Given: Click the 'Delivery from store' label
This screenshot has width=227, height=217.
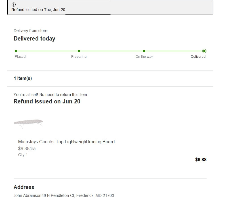Looking at the screenshot, I should point(30,31).
